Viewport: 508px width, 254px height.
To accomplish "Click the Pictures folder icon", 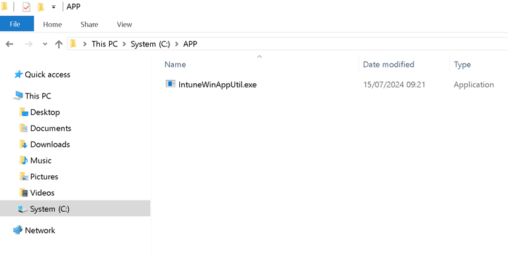I will pos(24,177).
